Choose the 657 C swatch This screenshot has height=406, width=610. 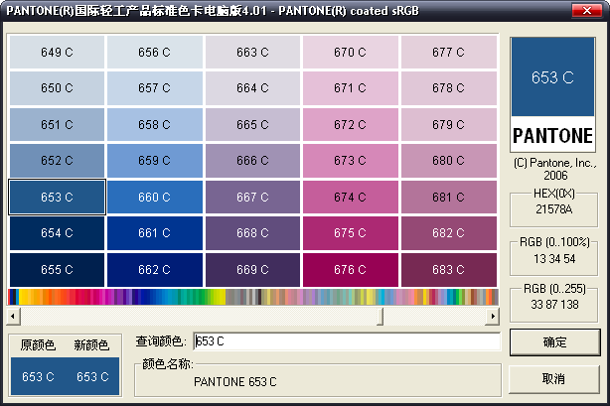click(155, 88)
